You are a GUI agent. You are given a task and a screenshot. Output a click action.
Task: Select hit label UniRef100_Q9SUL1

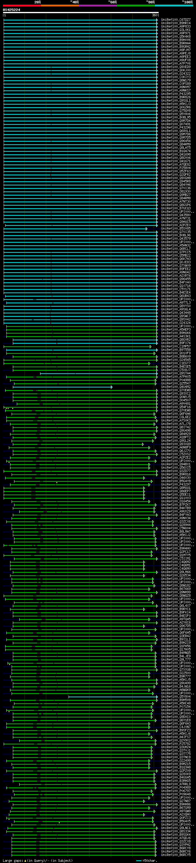click(x=176, y=100)
